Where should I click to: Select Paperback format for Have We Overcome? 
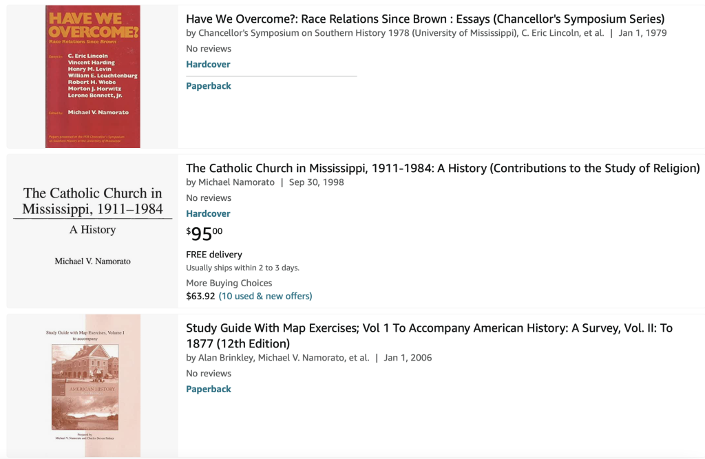[209, 86]
